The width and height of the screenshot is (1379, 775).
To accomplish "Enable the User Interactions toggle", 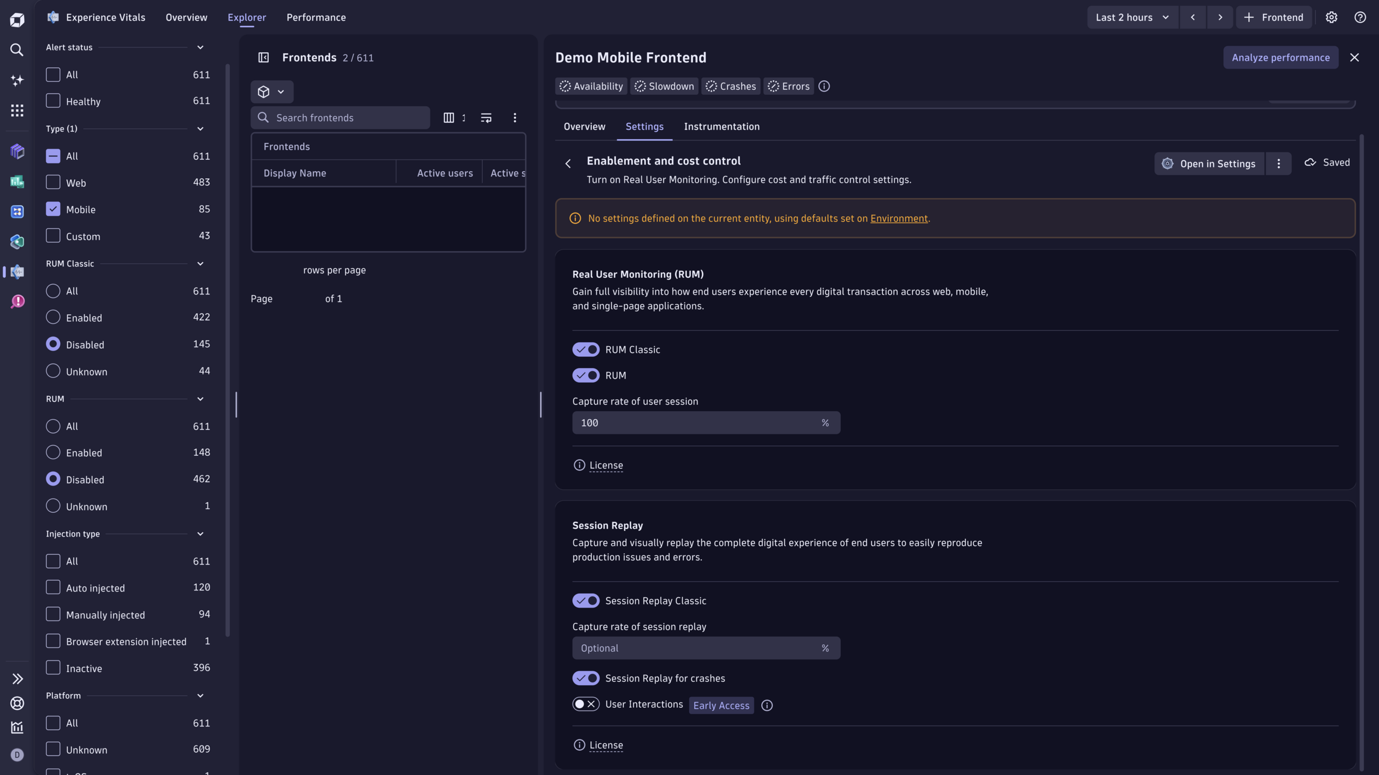I will click(x=586, y=704).
